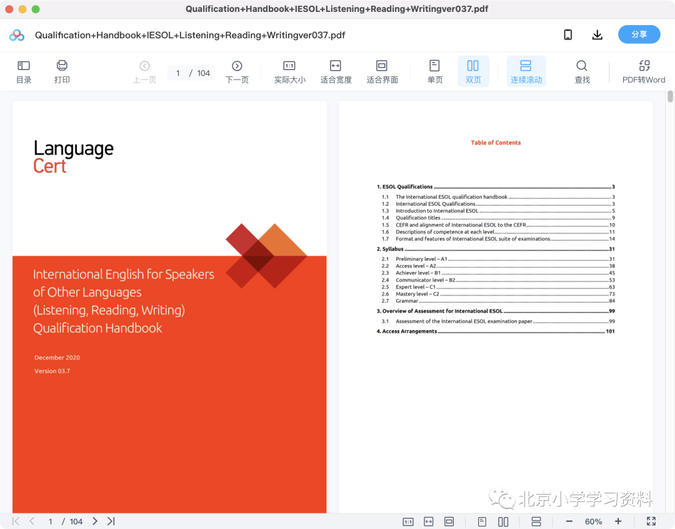Open TOC entry 1.4 Qualification titles
The image size is (675, 529).
pyautogui.click(x=498, y=218)
